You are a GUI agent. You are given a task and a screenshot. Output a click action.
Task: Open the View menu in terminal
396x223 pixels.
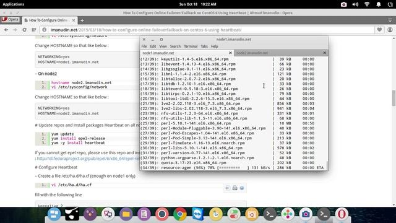tap(163, 46)
